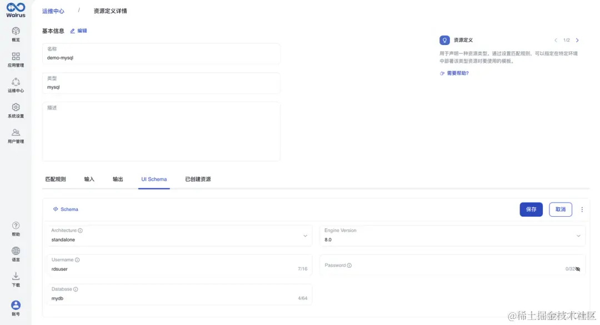Open 运维中心 in the sidebar
600x325 pixels.
[x=16, y=85]
